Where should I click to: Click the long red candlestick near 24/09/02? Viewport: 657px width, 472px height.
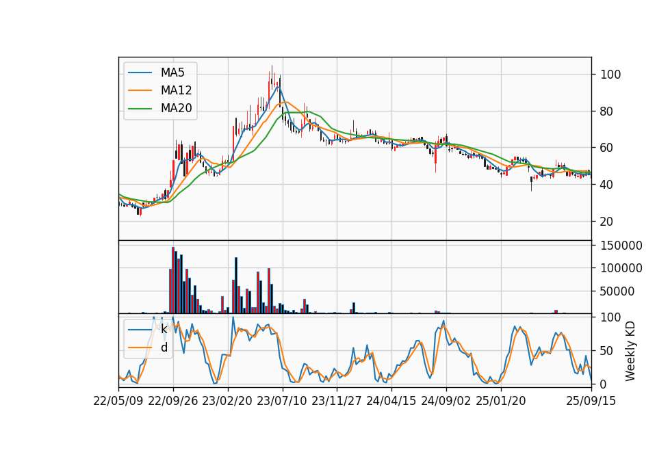[x=436, y=158]
